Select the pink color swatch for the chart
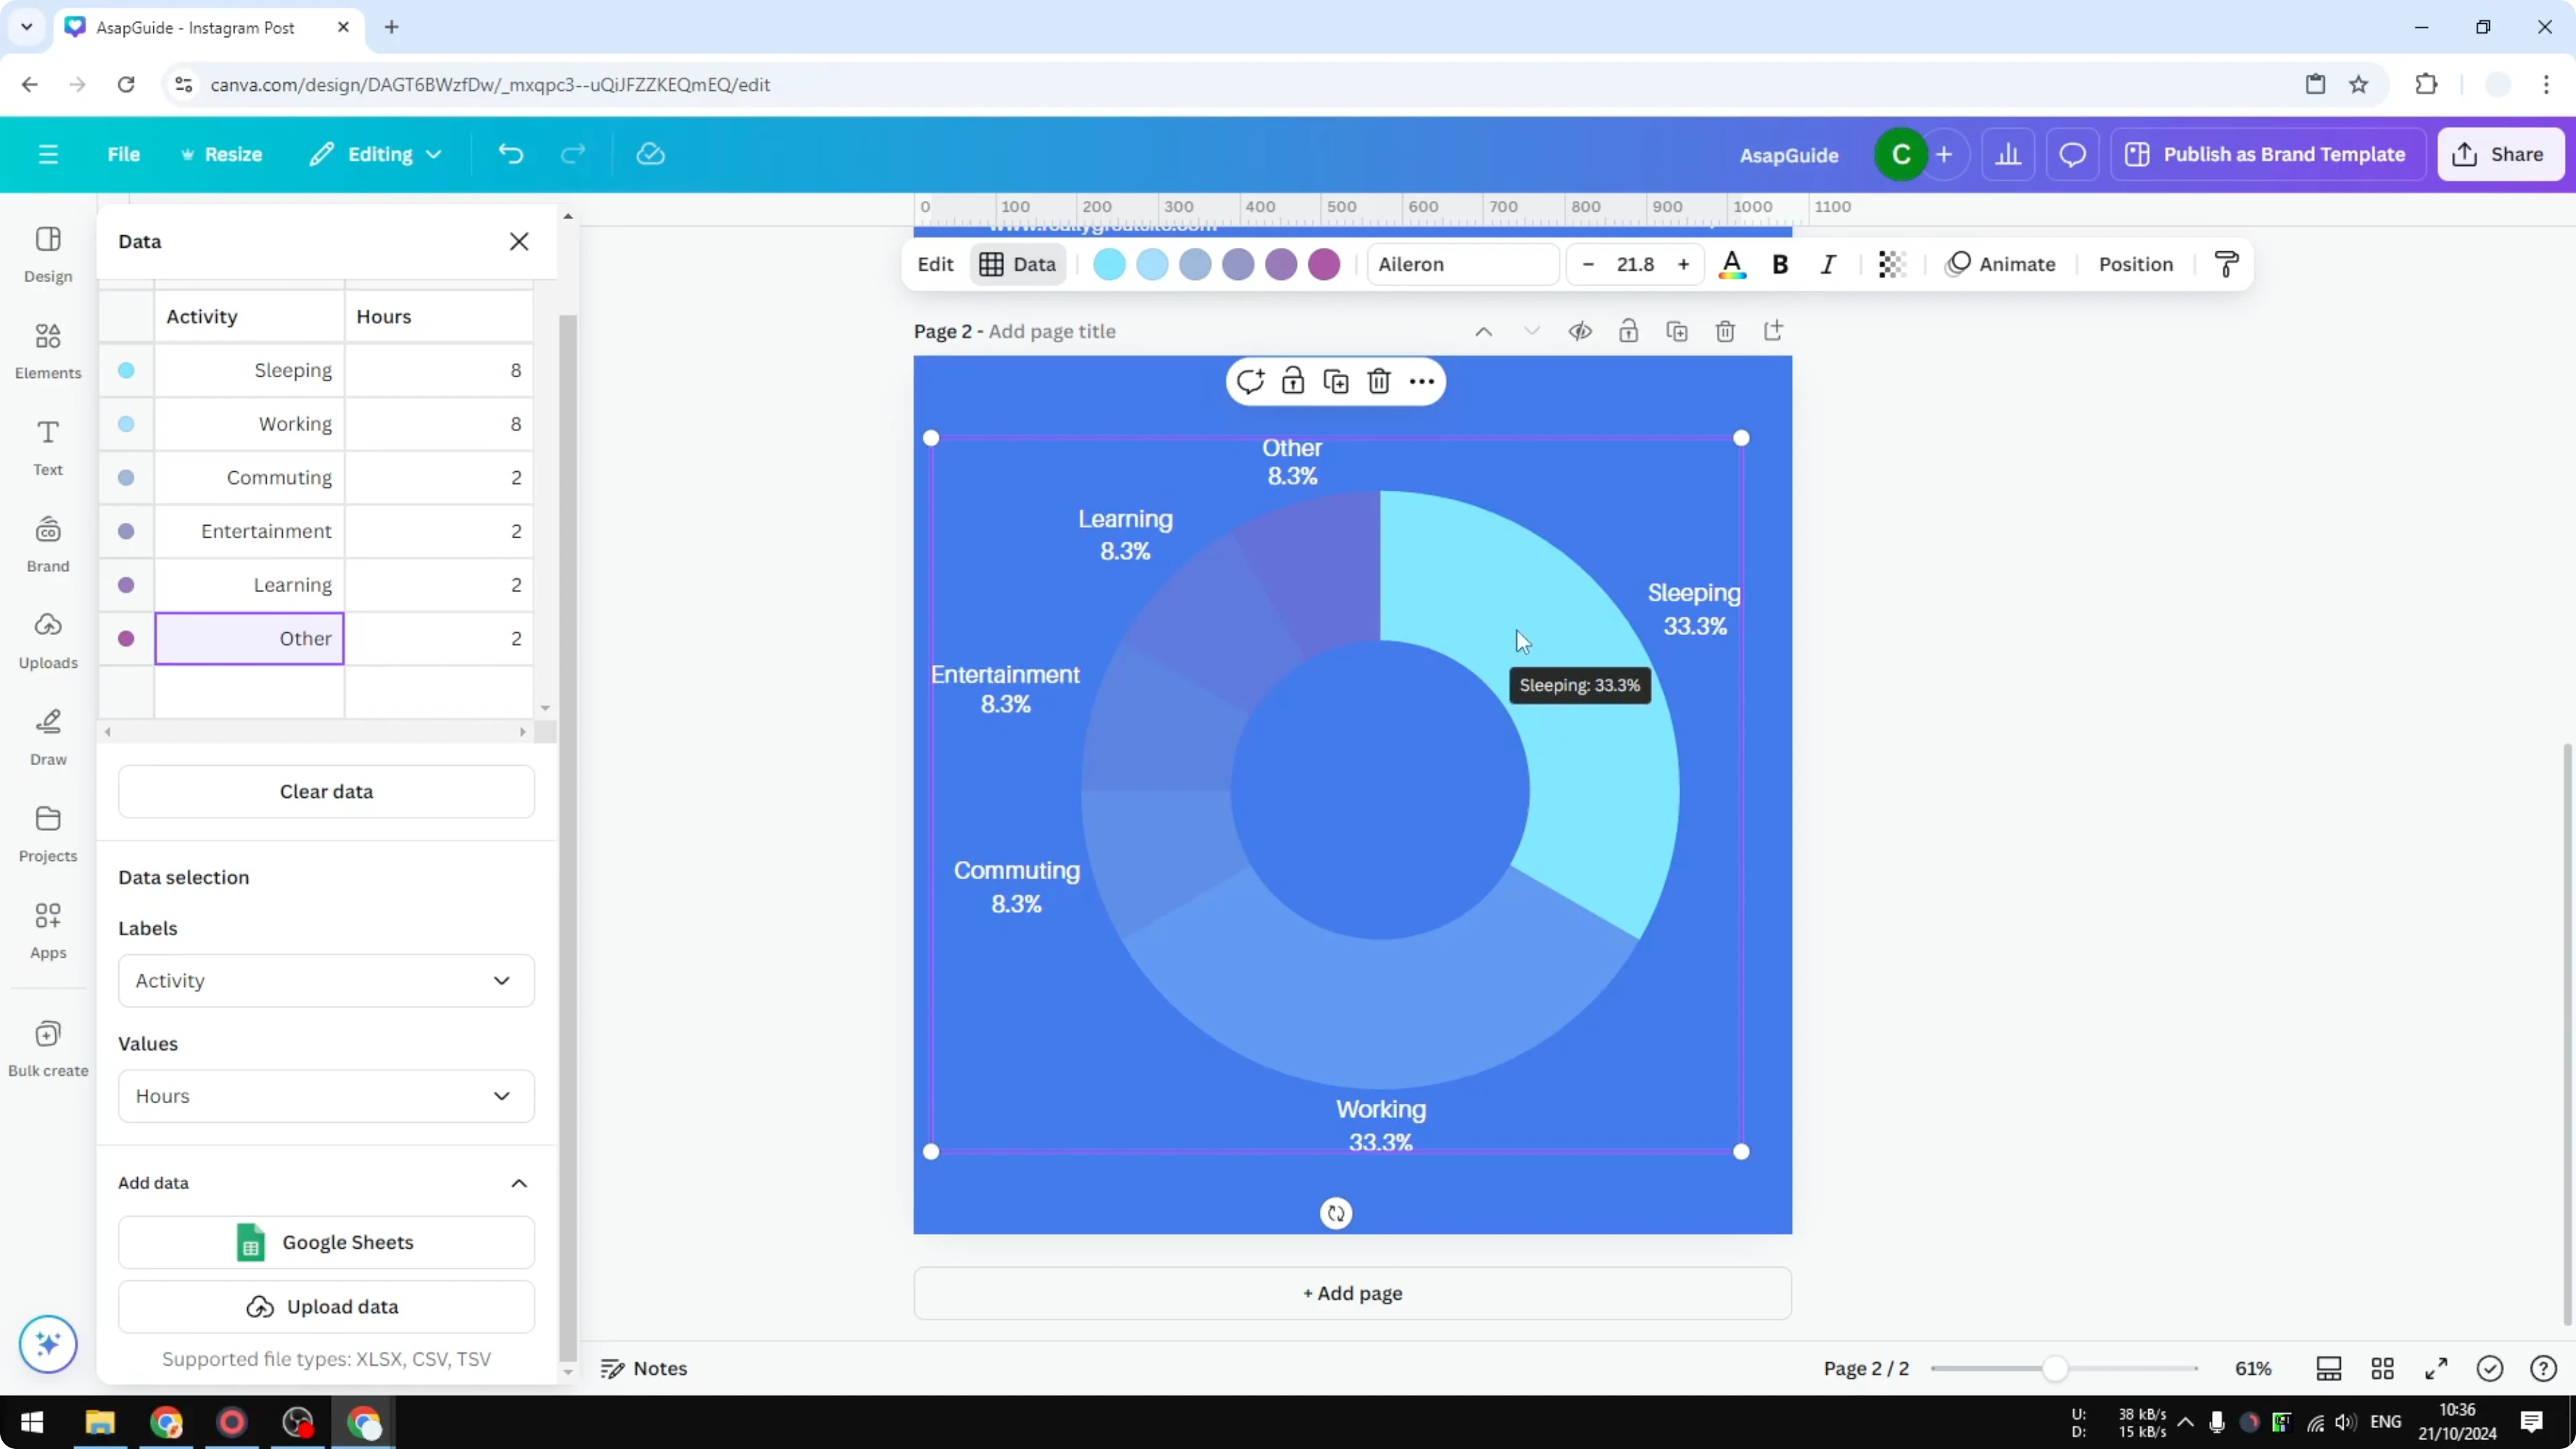 1324,264
